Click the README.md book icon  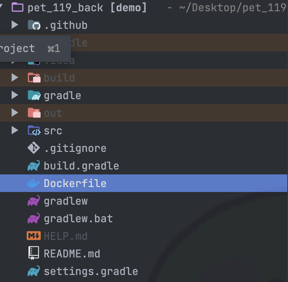point(34,253)
